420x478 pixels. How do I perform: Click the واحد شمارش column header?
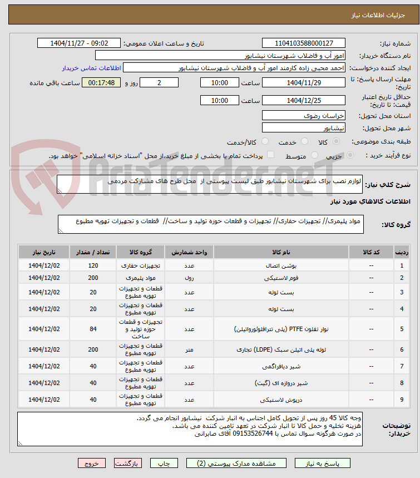click(189, 252)
